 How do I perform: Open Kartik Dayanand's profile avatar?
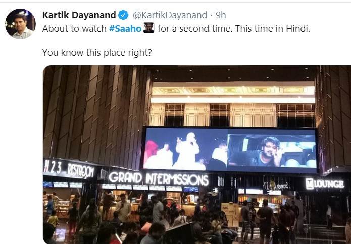[x=20, y=24]
